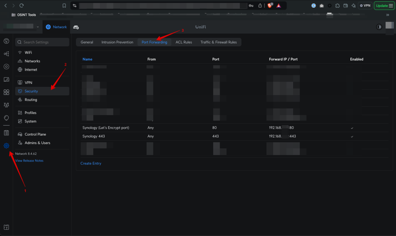Open the UniFi dashboard icon in the left rail

click(x=6, y=41)
